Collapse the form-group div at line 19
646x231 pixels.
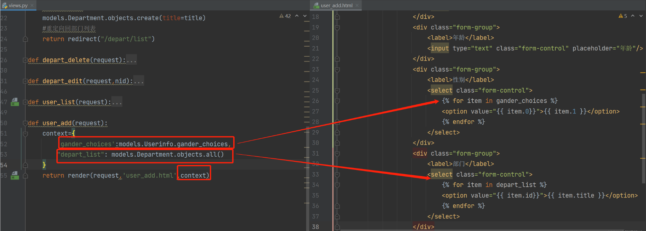pyautogui.click(x=337, y=27)
